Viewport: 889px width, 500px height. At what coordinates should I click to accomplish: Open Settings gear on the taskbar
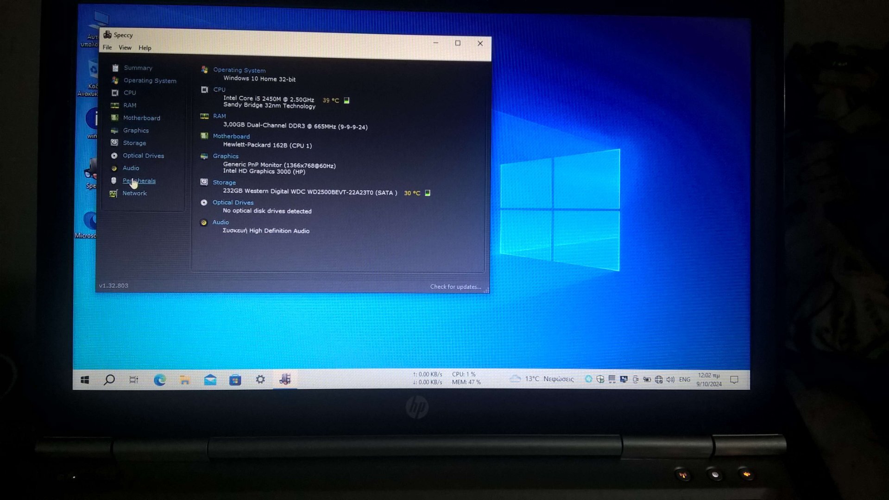tap(260, 380)
